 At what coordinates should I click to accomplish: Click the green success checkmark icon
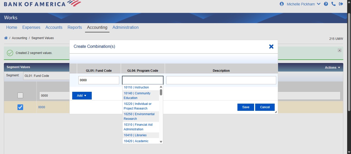[10, 53]
